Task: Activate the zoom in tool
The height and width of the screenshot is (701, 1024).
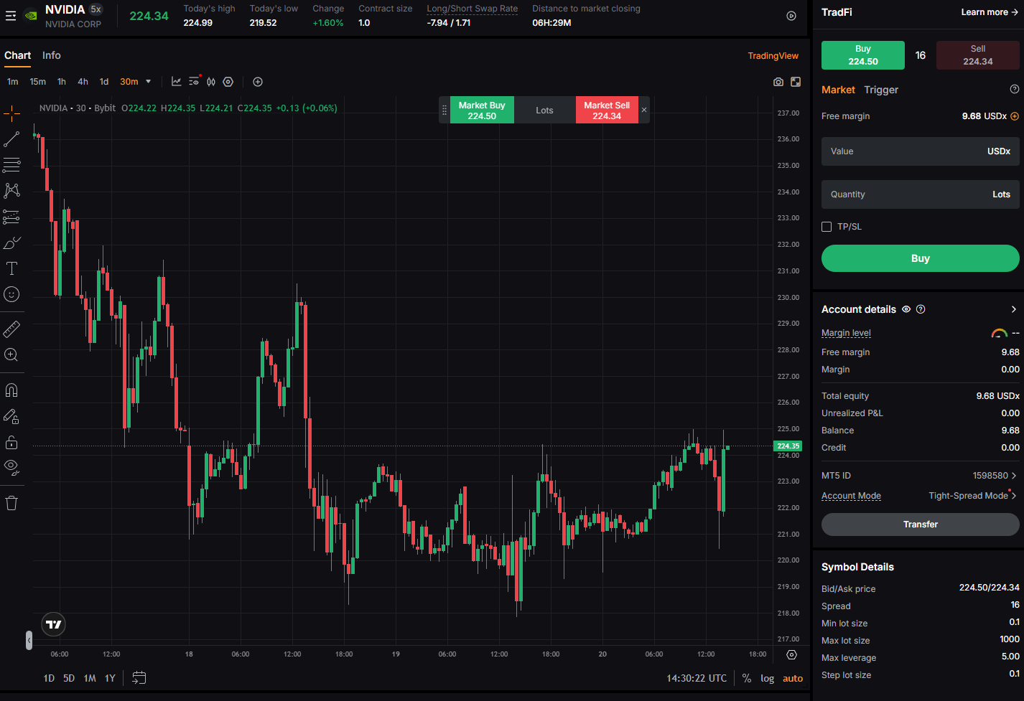Action: click(11, 354)
